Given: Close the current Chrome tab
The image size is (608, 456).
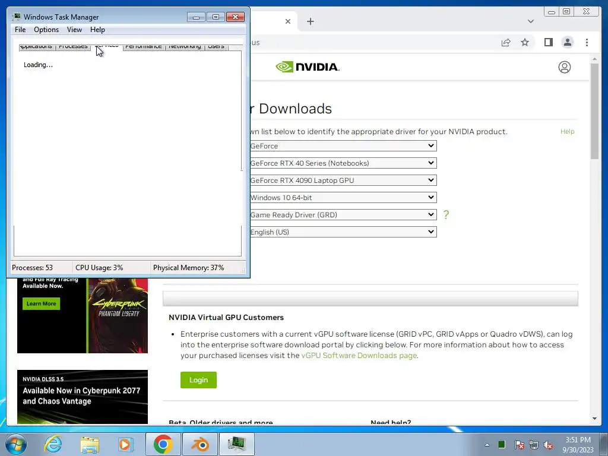Looking at the screenshot, I should point(288,21).
